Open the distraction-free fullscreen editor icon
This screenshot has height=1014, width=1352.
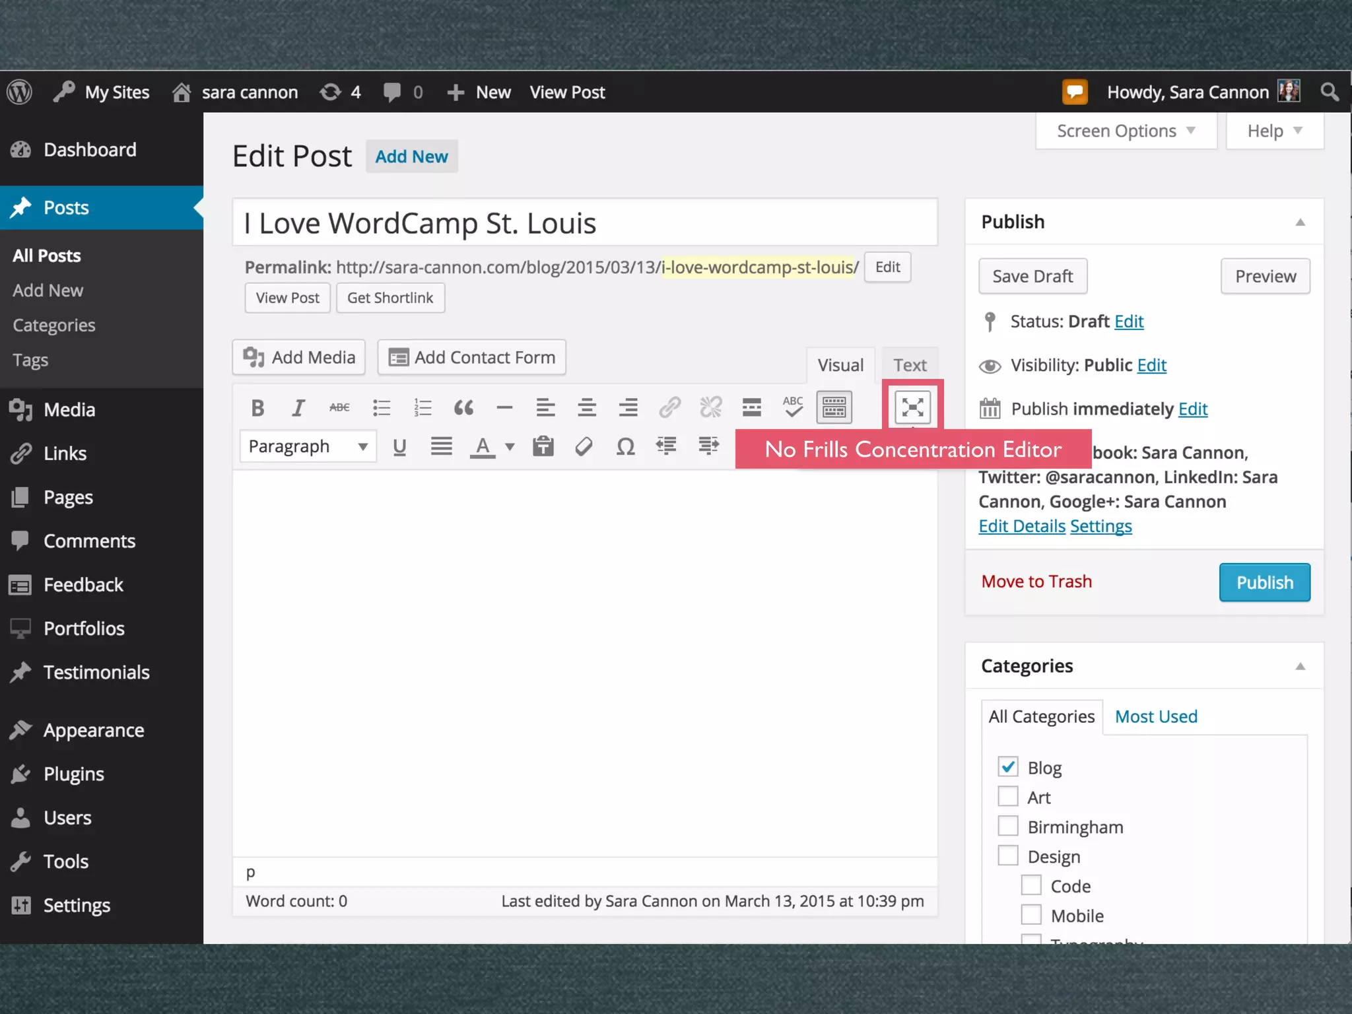[912, 407]
